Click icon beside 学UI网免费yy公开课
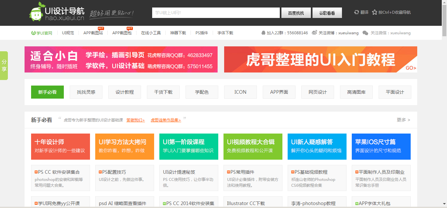This screenshot has height=208, width=447. click(x=36, y=203)
